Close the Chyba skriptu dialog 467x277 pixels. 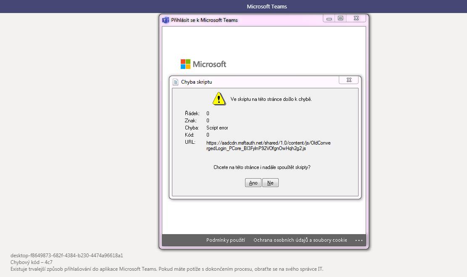click(x=349, y=80)
